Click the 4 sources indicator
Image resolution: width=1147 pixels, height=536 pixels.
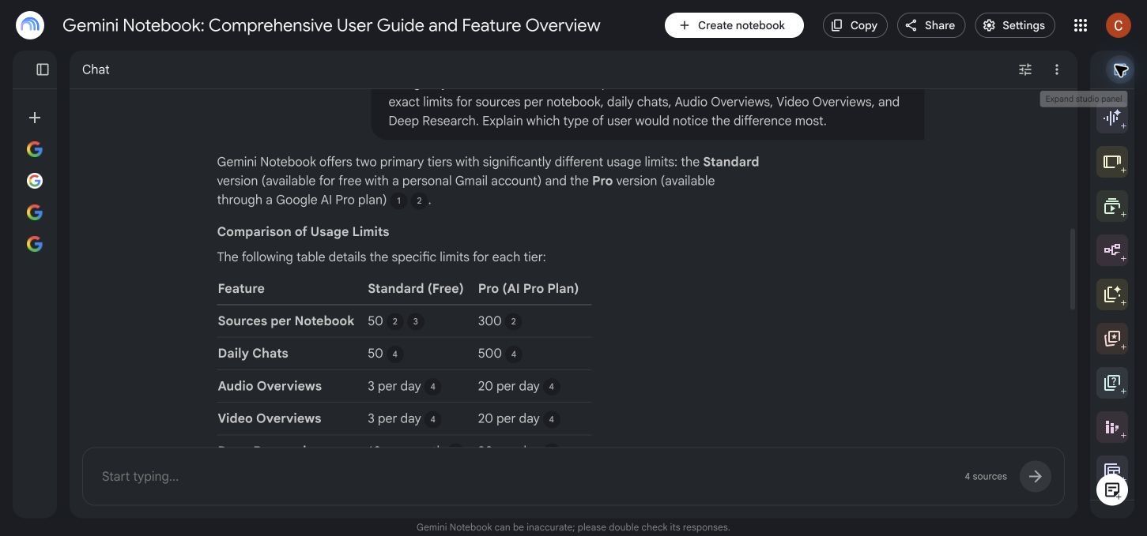(x=986, y=476)
